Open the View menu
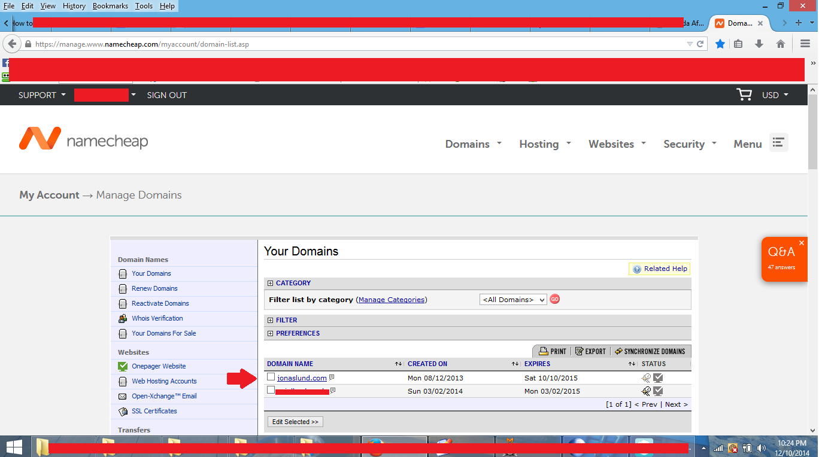Image resolution: width=819 pixels, height=457 pixels. coord(48,6)
